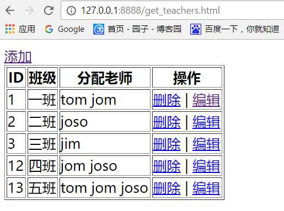The width and height of the screenshot is (284, 211).
Task: Delete the 四班 row via 删除
Action: 167,166
